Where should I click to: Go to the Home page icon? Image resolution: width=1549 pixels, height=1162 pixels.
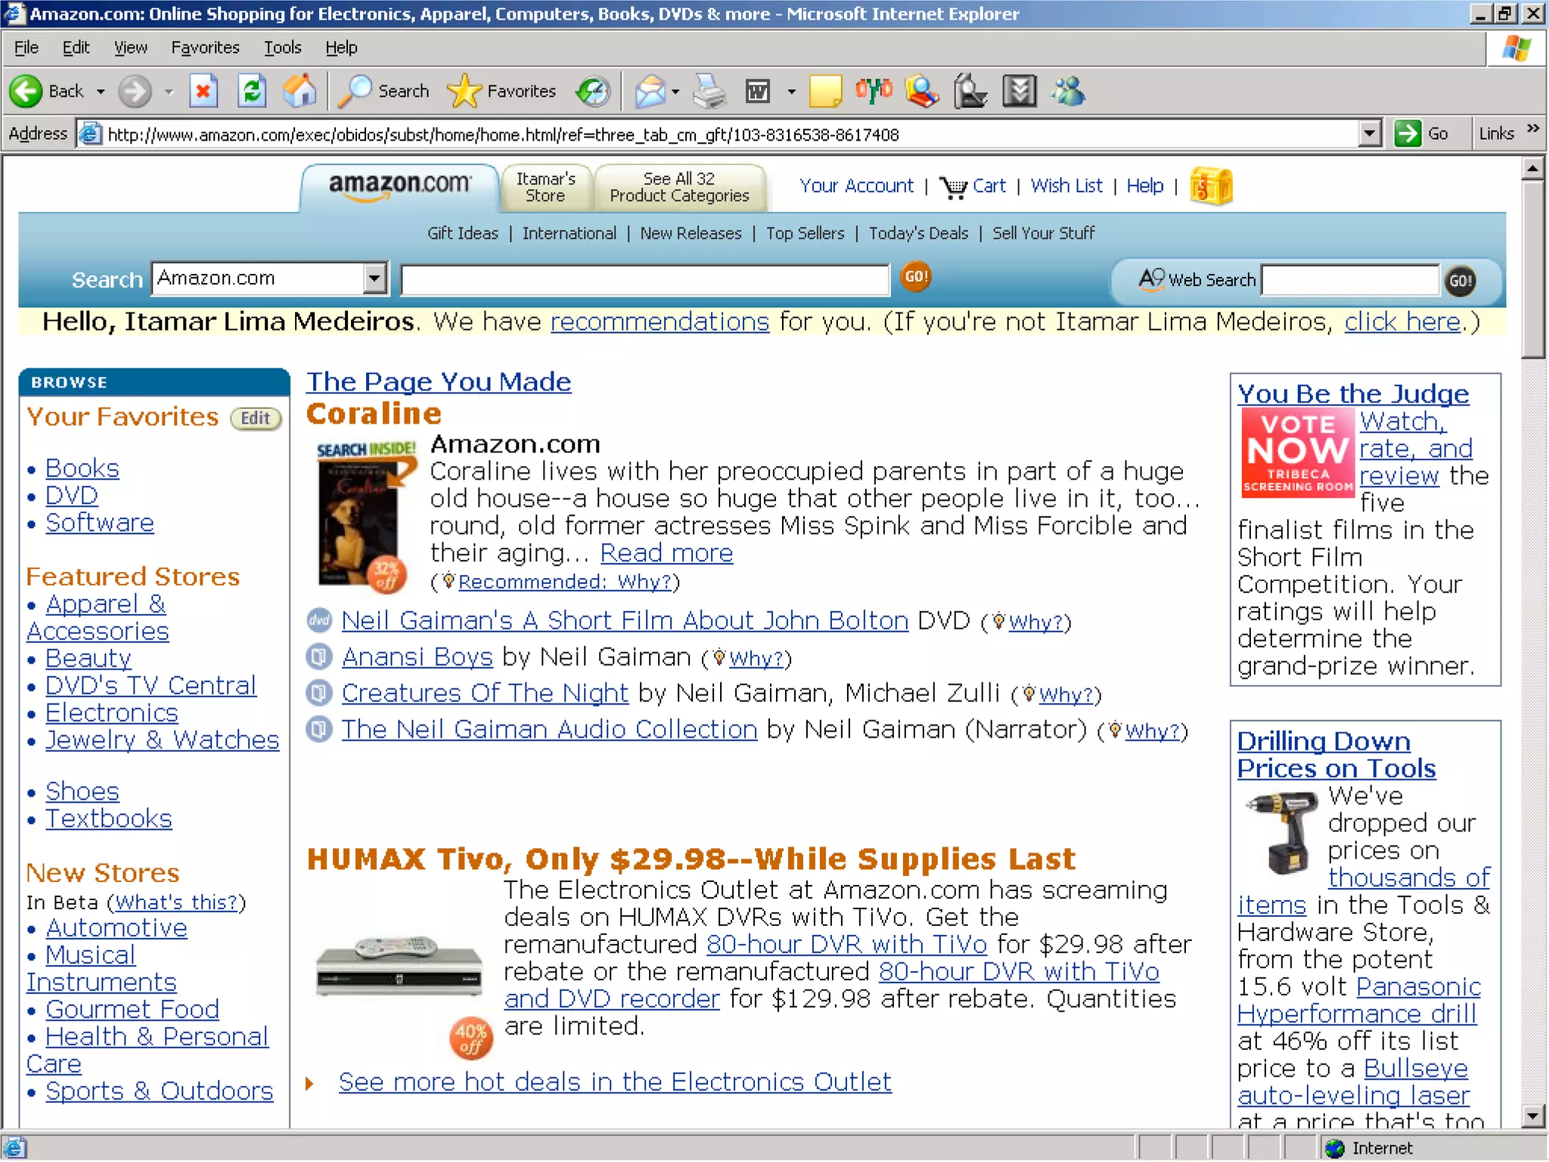pos(300,92)
